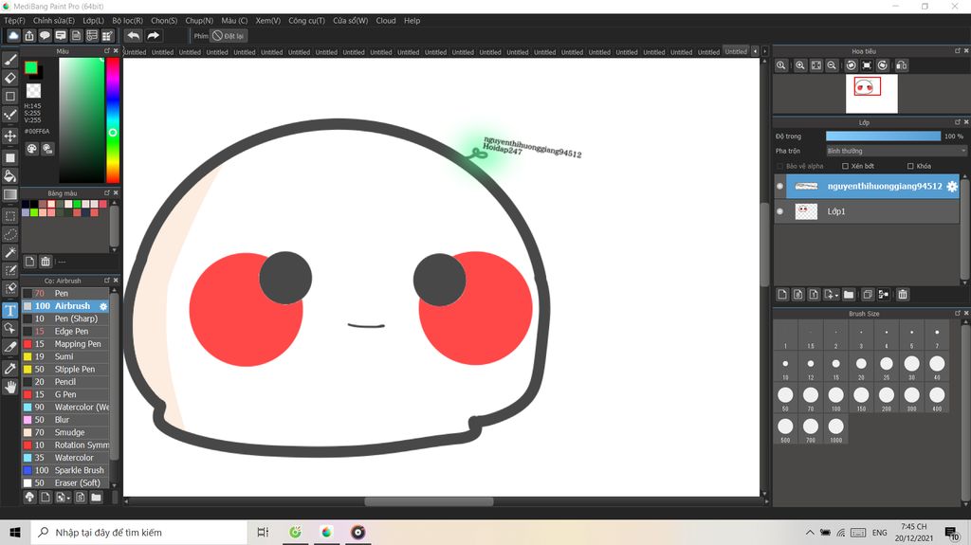Delete layer with trash icon in layer panel
The image size is (971, 545).
903,295
